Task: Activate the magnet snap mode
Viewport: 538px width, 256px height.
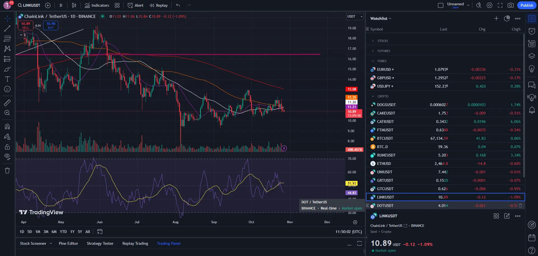Action: (7, 127)
